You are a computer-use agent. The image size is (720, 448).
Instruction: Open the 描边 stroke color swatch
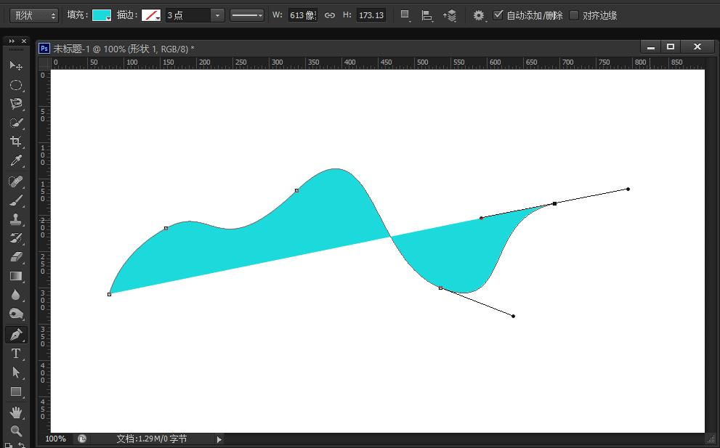150,15
